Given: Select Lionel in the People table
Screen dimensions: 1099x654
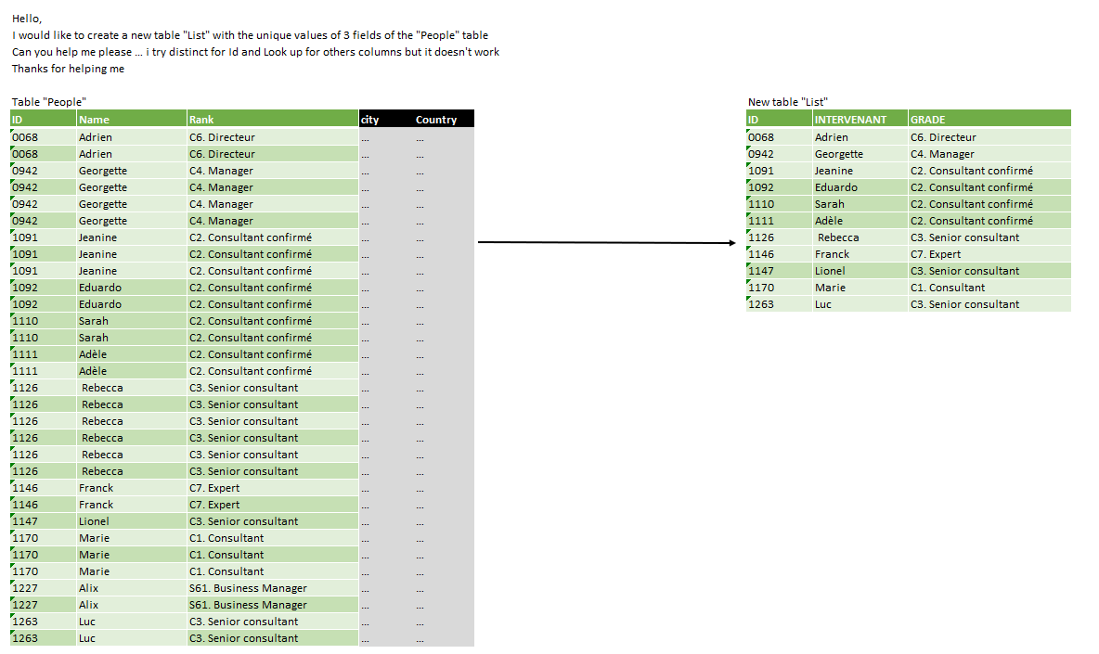Looking at the screenshot, I should tap(132, 521).
